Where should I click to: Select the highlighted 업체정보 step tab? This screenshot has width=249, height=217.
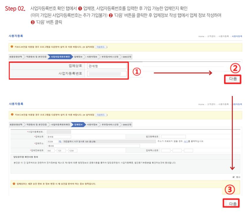[79, 125]
